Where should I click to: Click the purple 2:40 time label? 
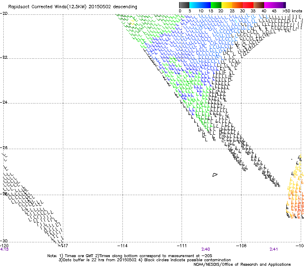pyautogui.click(x=205, y=249)
